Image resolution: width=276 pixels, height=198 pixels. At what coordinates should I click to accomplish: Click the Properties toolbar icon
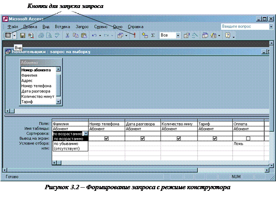click(186, 35)
